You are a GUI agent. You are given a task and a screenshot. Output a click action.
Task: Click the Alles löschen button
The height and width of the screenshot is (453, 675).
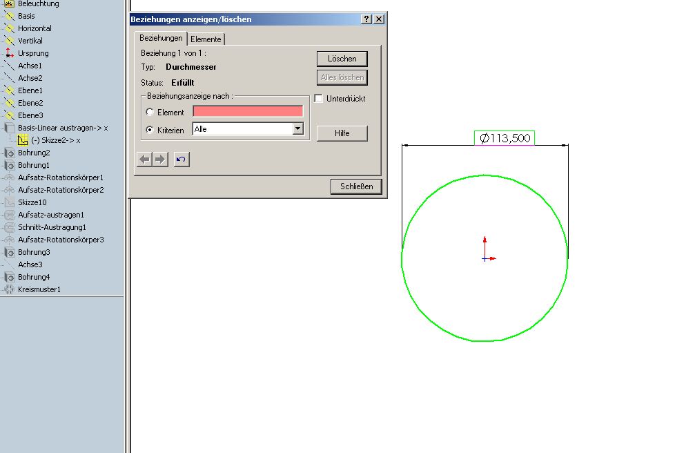(342, 77)
